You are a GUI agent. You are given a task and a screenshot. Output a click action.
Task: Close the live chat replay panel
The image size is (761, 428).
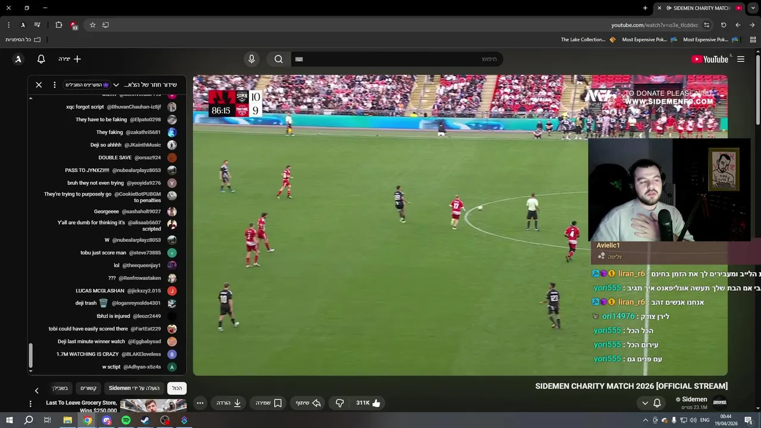coord(39,85)
